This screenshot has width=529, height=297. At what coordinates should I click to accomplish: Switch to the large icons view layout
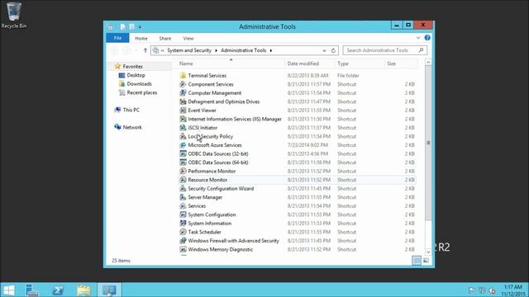coord(427,261)
